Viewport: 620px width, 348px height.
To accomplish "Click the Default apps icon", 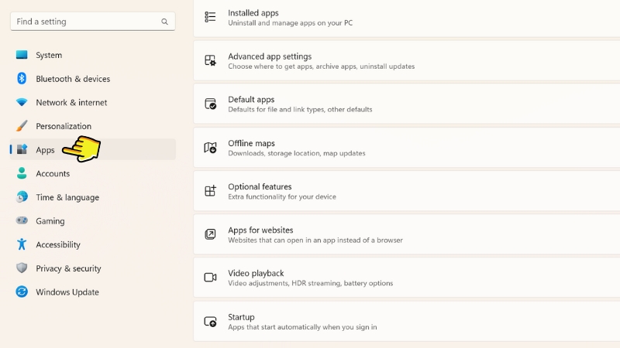I will (x=210, y=104).
